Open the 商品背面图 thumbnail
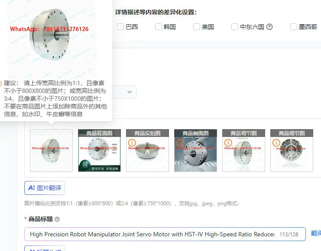 click(x=99, y=150)
